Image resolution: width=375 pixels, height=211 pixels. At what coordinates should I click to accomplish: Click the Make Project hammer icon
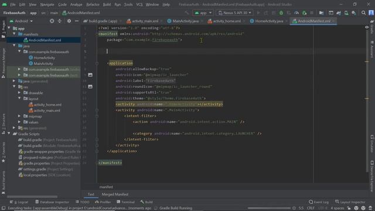coord(186,13)
